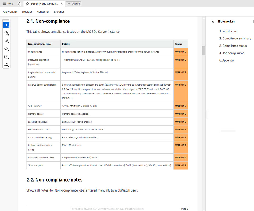Select the Add text tool
Viewport: 254px width, 211px height.
coord(6,57)
